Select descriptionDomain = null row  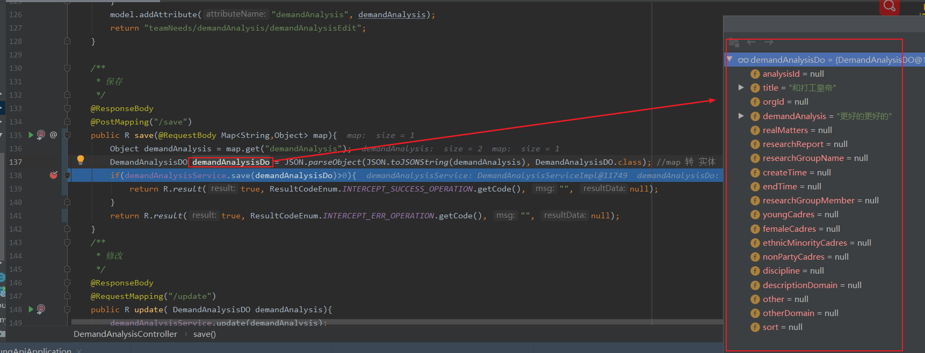813,285
